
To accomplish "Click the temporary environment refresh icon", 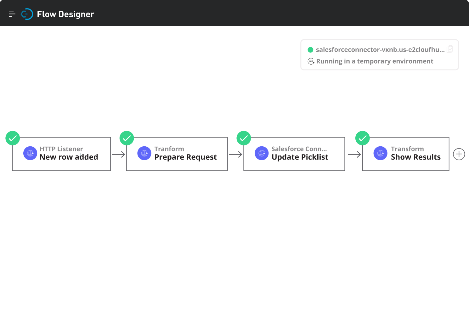I will (x=311, y=61).
